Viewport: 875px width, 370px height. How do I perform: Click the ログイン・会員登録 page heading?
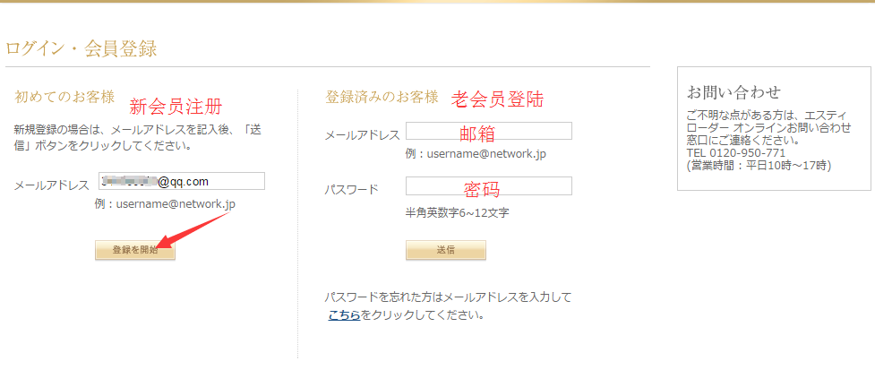click(x=81, y=48)
